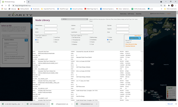Switch to the Wholesale Energy tab
This screenshot has width=178, height=107.
13,2
